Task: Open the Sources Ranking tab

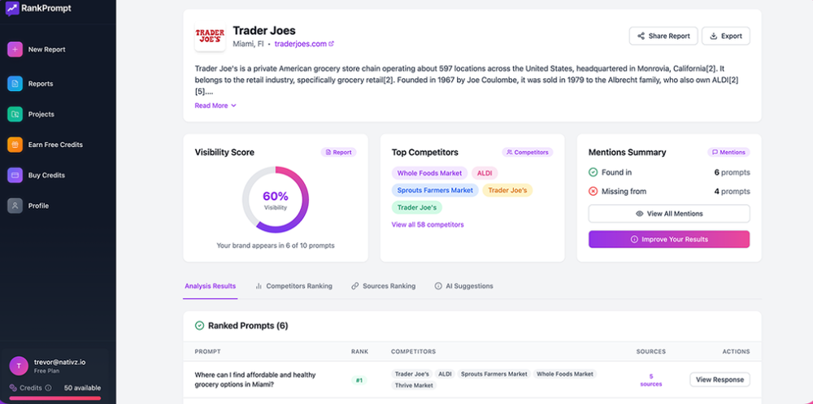Action: coord(383,286)
